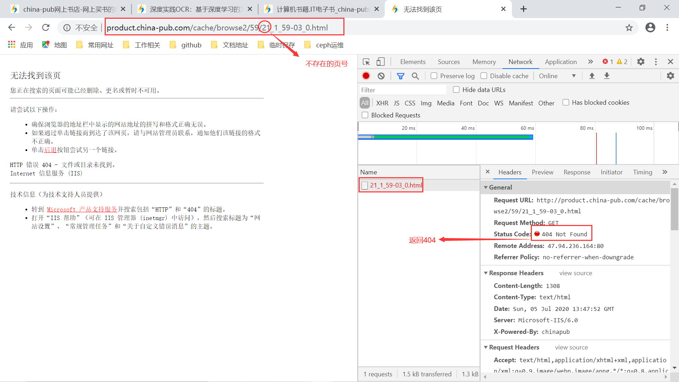This screenshot has height=382, width=679.
Task: Click the browser back arrow
Action: tap(12, 28)
